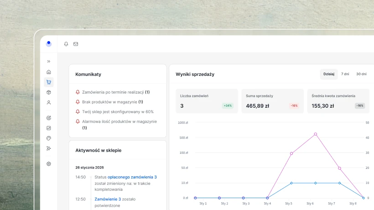Screen dimensions: 374x210
Task: Click the 'Aktywność w sklepie' heading
Action: [98, 150]
